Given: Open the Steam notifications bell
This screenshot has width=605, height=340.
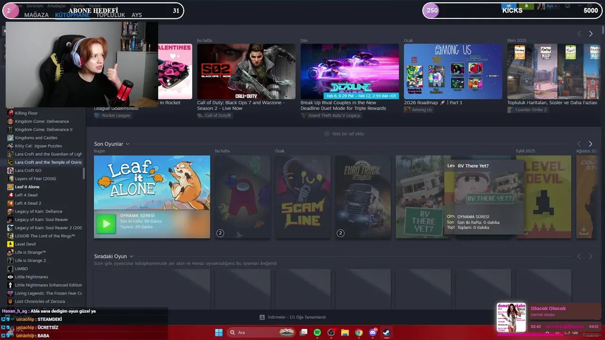Looking at the screenshot, I should [527, 6].
